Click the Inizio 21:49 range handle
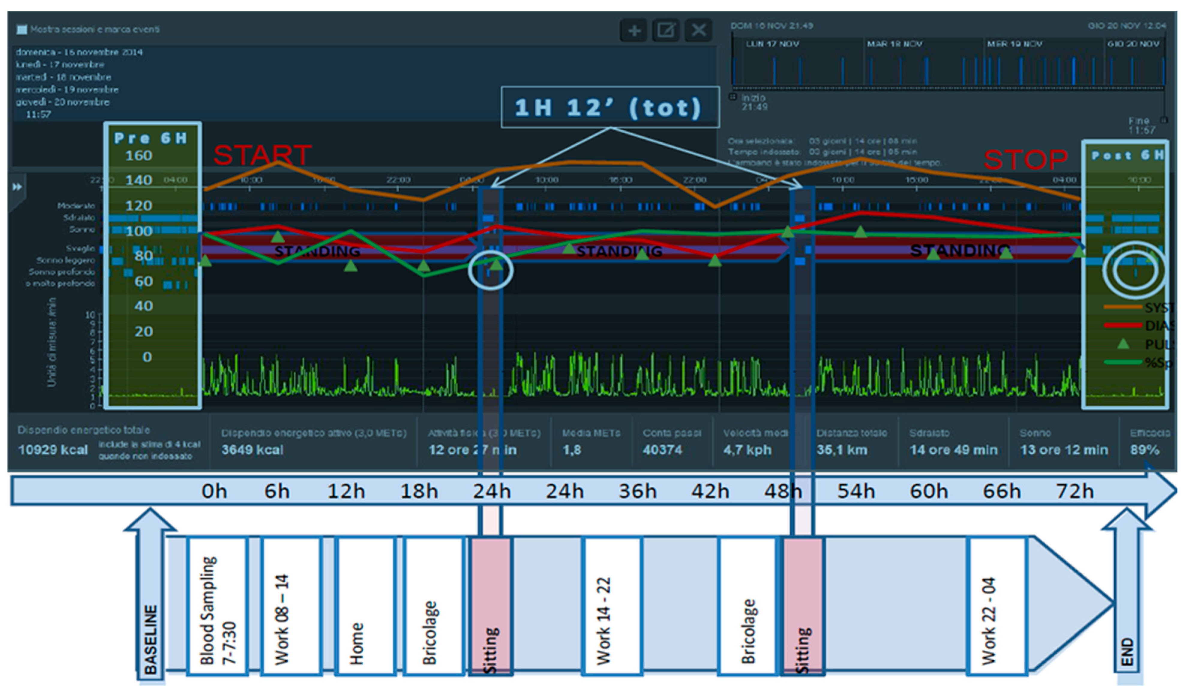This screenshot has height=692, width=1189. click(x=733, y=97)
